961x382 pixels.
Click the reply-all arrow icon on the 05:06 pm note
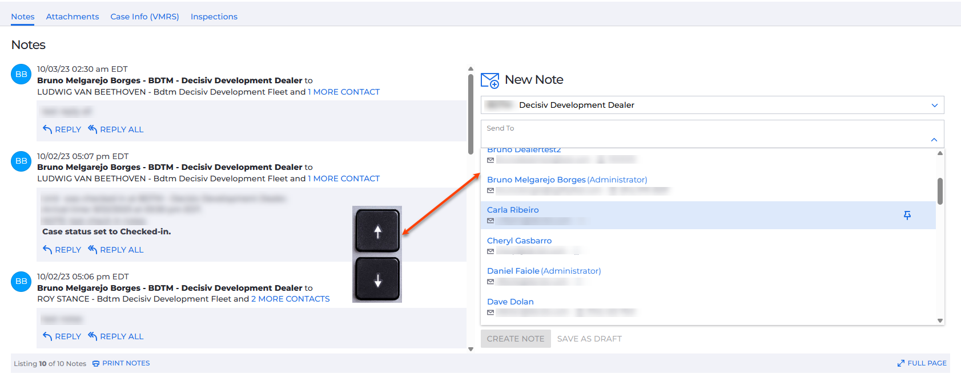(x=93, y=336)
